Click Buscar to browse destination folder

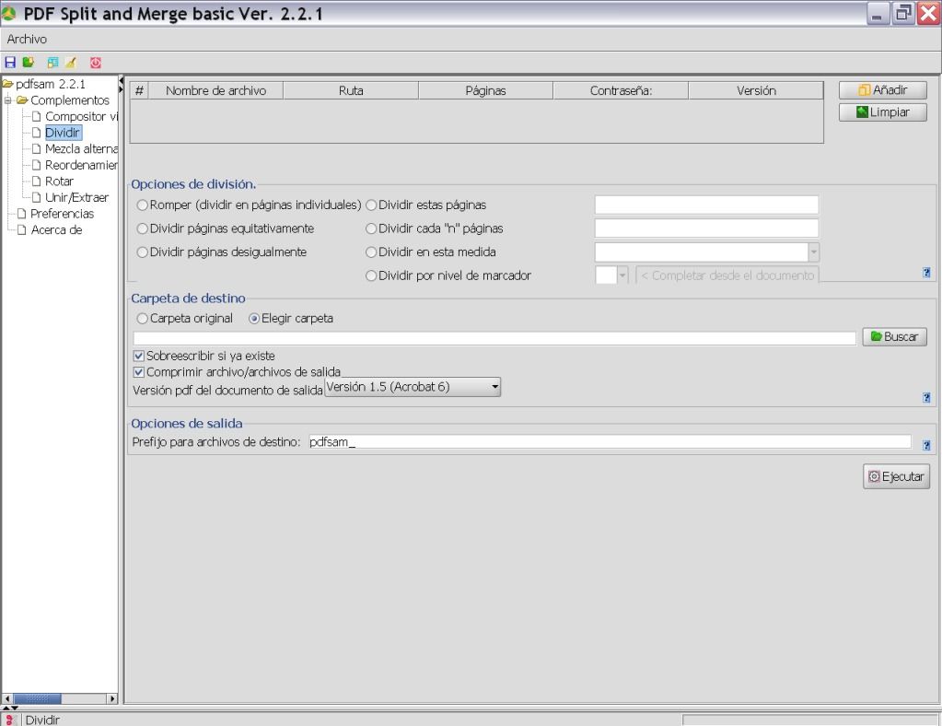(x=894, y=336)
